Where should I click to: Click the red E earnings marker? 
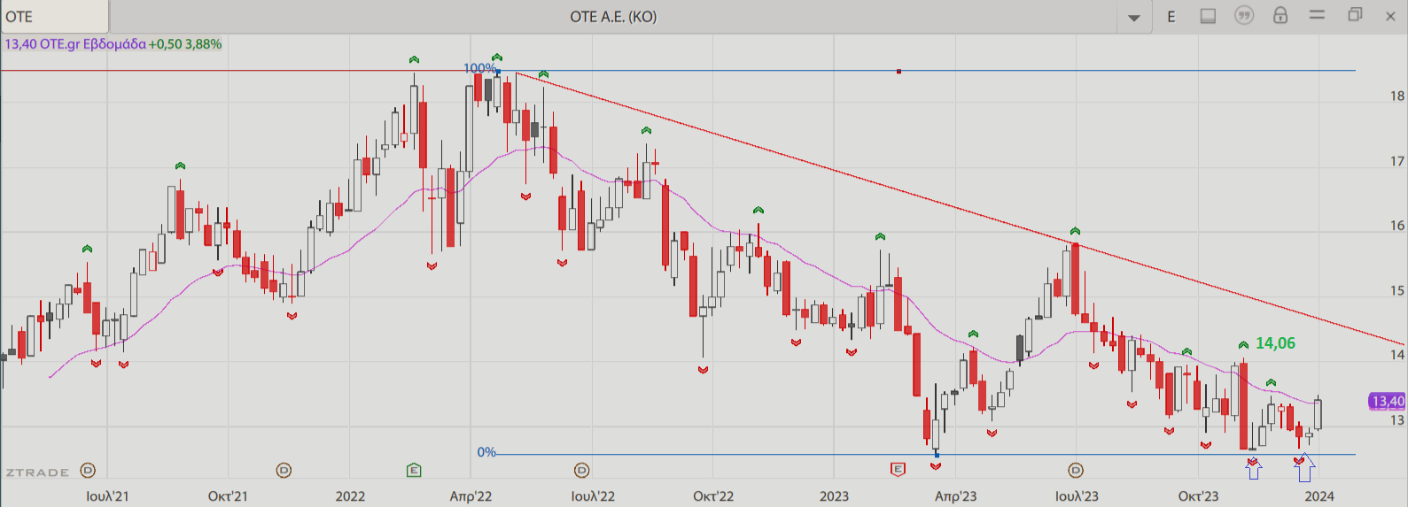[898, 469]
